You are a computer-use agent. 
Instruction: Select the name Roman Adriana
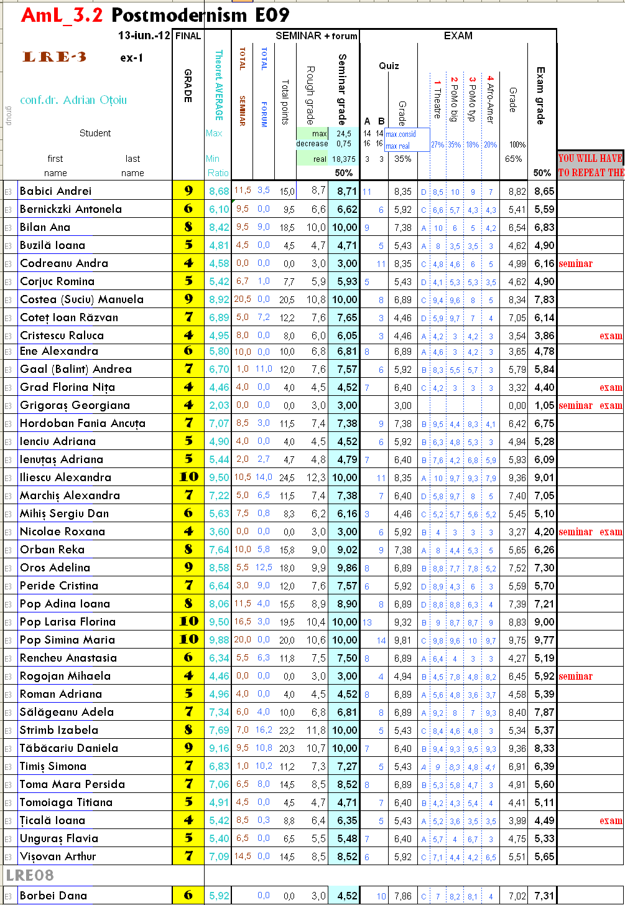point(61,694)
